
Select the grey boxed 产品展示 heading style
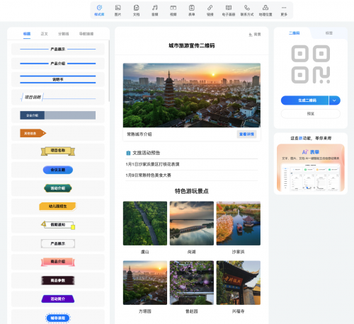tap(58, 243)
